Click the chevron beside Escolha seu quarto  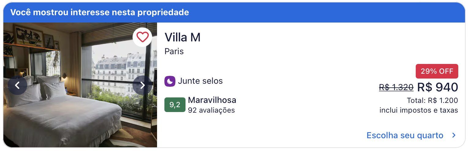(454, 135)
